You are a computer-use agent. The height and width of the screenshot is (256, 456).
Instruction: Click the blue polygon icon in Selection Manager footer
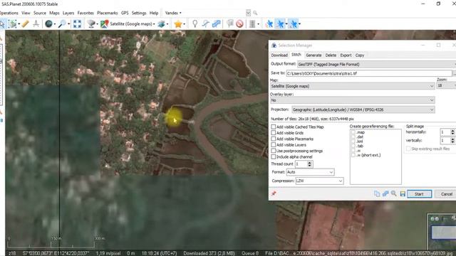click(x=385, y=193)
